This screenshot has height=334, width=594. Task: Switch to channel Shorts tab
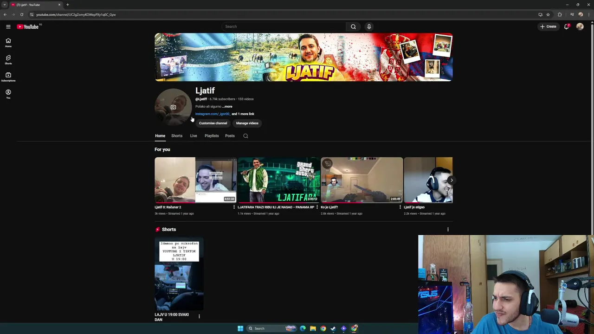(177, 136)
